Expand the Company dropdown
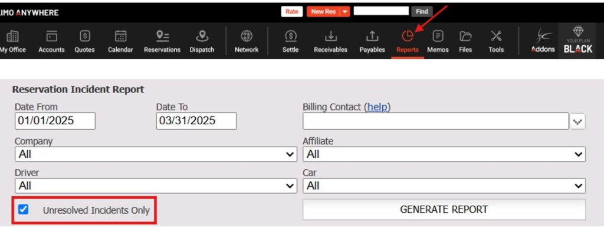 (156, 154)
